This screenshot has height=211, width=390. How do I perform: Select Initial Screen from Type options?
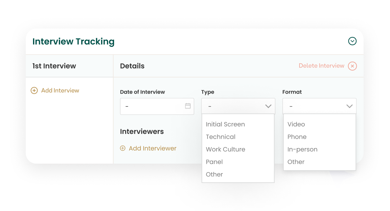(x=226, y=124)
